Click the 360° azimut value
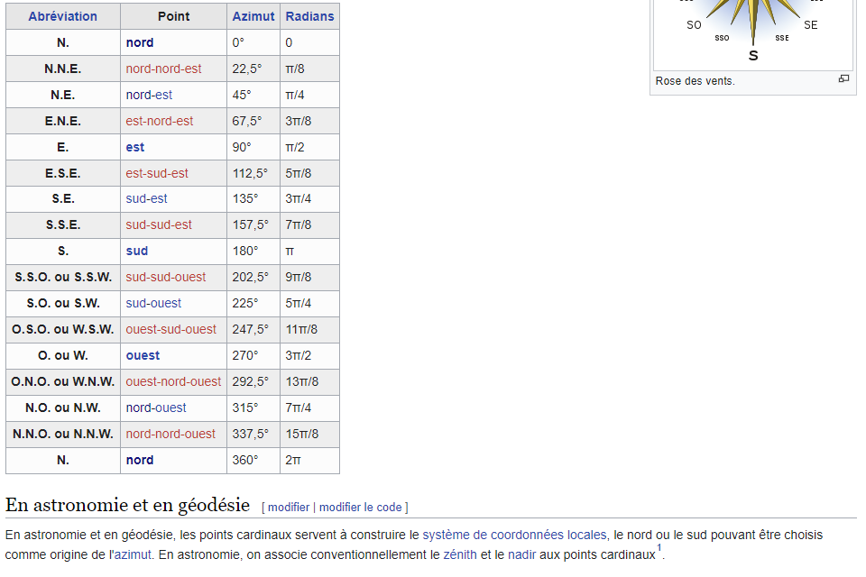 245,460
